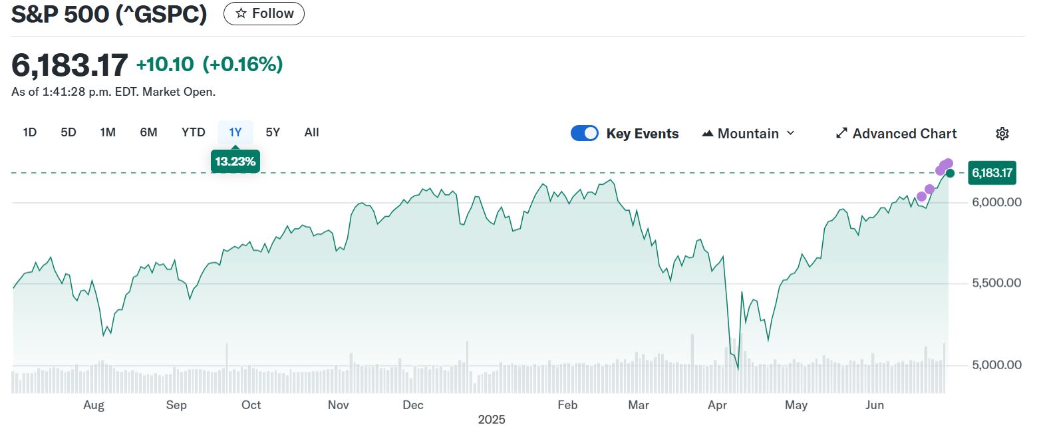Open the Advanced Chart link
Image resolution: width=1043 pixels, height=431 pixels.
tap(904, 134)
